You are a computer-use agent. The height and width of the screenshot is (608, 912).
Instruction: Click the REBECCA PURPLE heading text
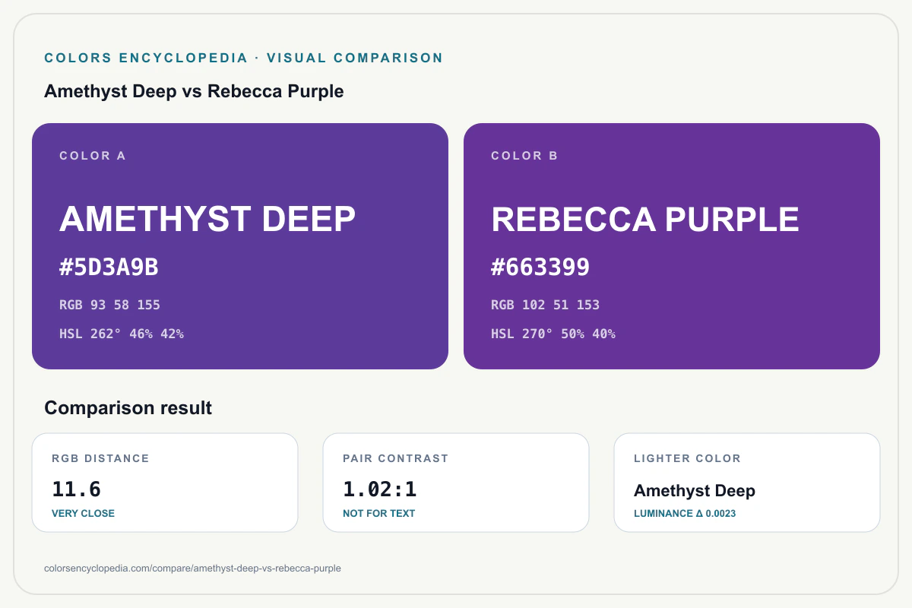click(645, 219)
